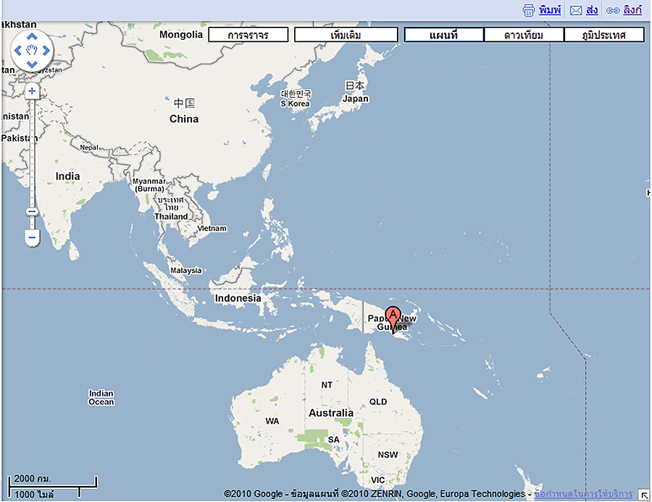Open the ข้อกำหนดในการให้บริการ terms link
The height and width of the screenshot is (502, 652).
583,494
